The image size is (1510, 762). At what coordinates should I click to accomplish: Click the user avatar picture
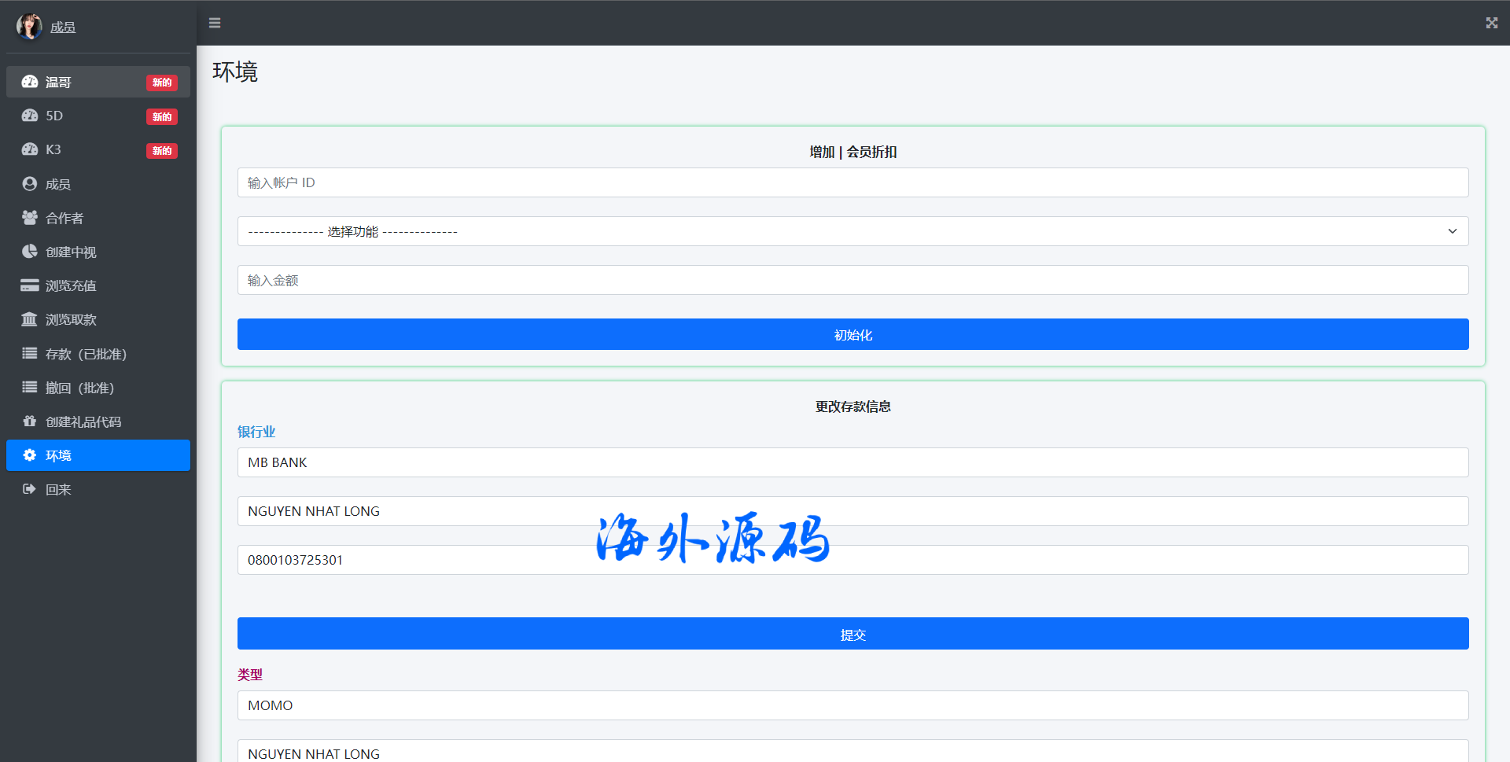[x=29, y=27]
